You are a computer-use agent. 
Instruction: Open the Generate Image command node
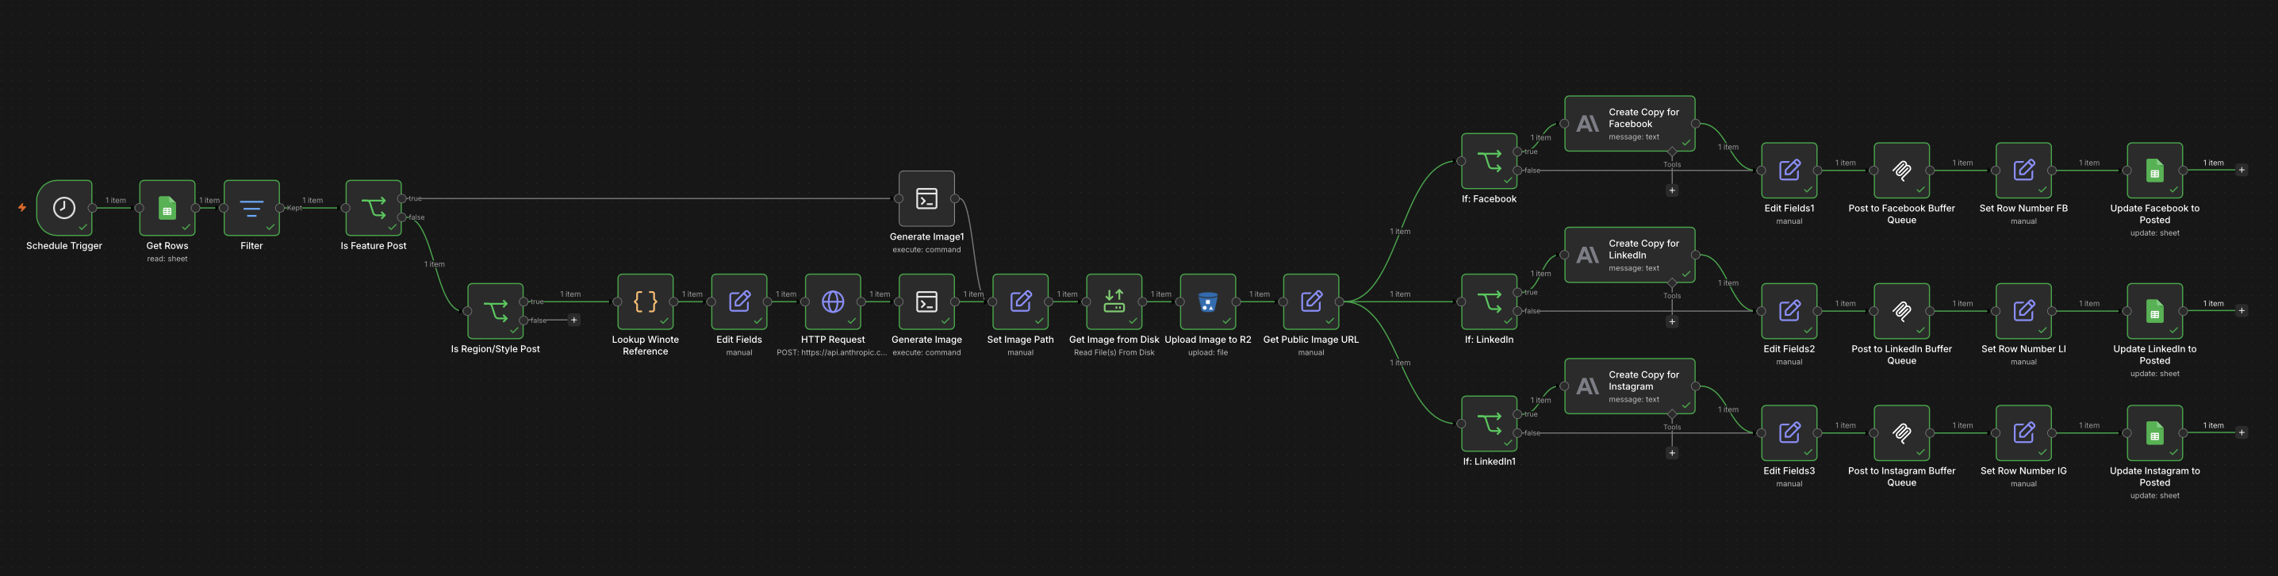926,301
